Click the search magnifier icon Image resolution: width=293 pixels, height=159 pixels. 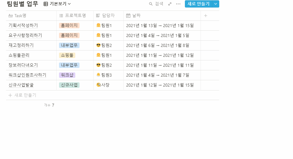[151, 4]
